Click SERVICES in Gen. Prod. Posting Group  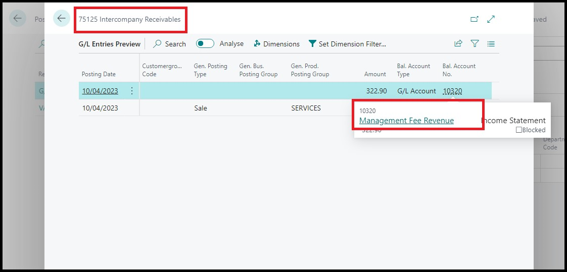point(306,108)
